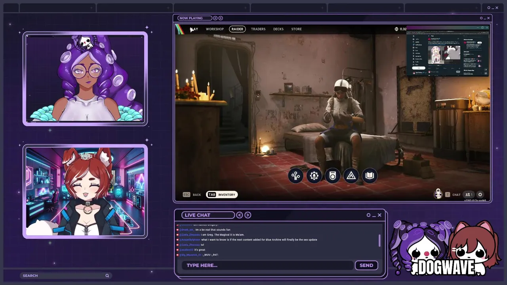Click the search magnifier icon
This screenshot has height=285, width=507.
coord(107,275)
